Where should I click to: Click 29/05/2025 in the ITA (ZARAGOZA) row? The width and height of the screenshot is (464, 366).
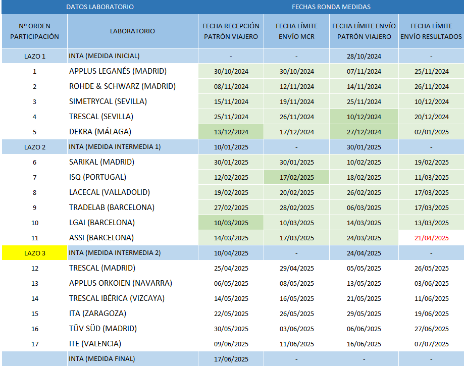point(364,313)
